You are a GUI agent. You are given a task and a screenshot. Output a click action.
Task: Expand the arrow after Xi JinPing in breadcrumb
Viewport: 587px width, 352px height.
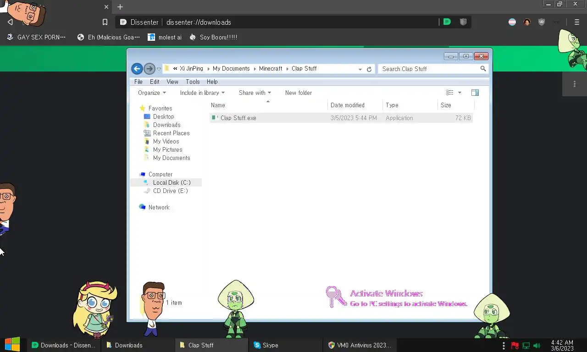click(x=208, y=69)
